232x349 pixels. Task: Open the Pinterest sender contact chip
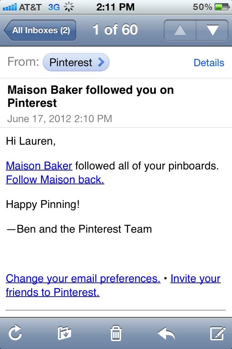(76, 62)
